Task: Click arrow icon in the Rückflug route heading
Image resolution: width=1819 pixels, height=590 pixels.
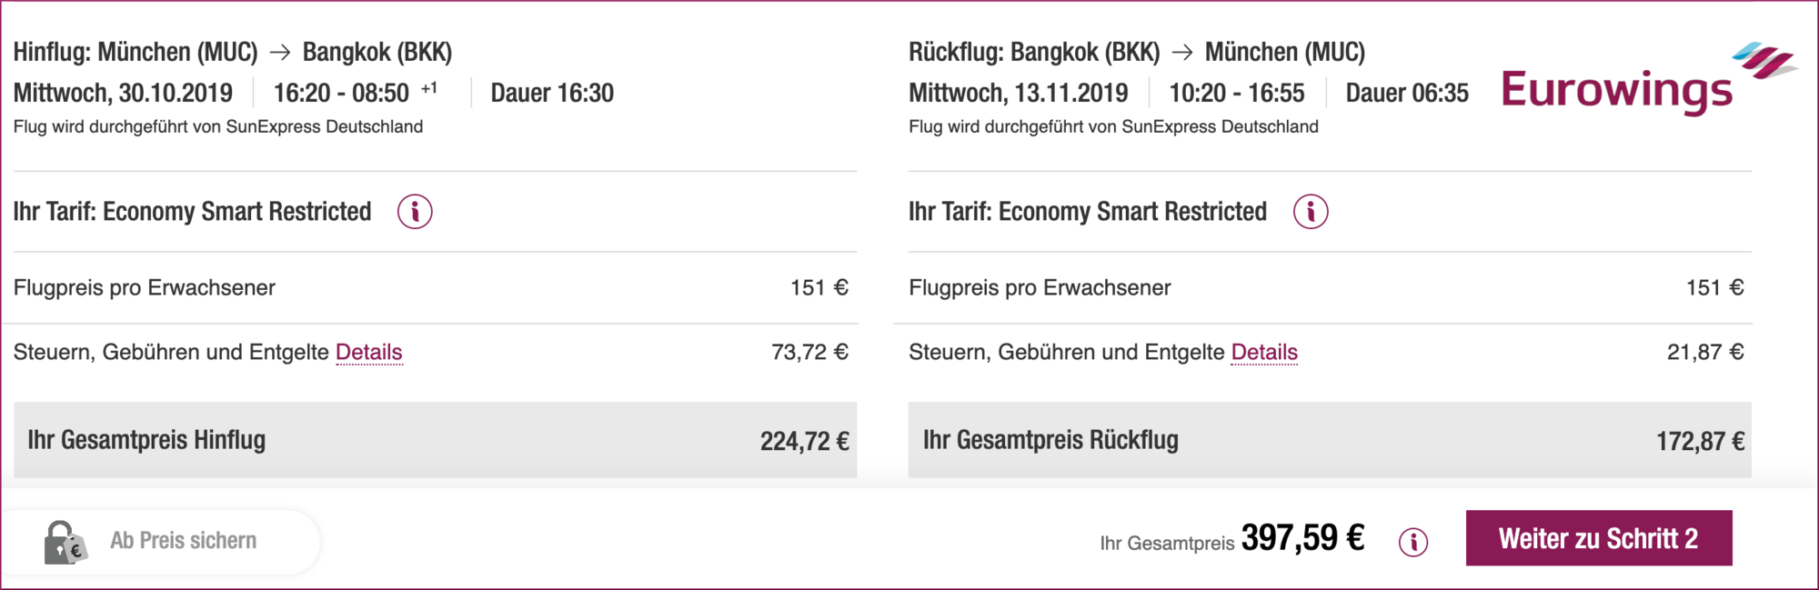Action: (x=1182, y=53)
